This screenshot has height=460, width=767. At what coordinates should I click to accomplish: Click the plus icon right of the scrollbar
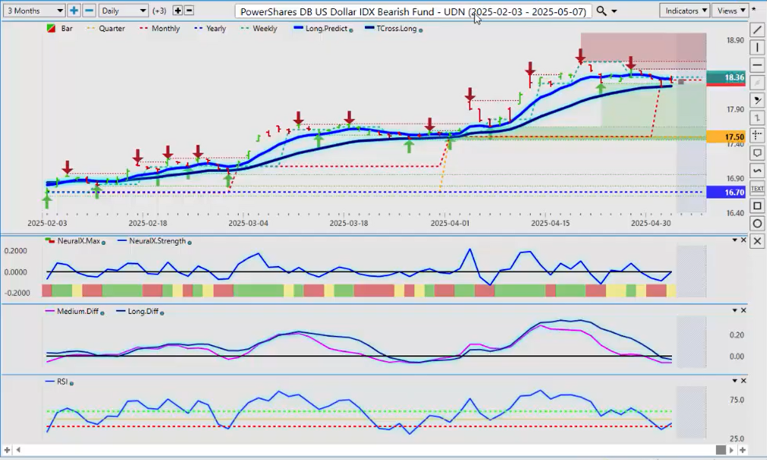[x=743, y=449]
